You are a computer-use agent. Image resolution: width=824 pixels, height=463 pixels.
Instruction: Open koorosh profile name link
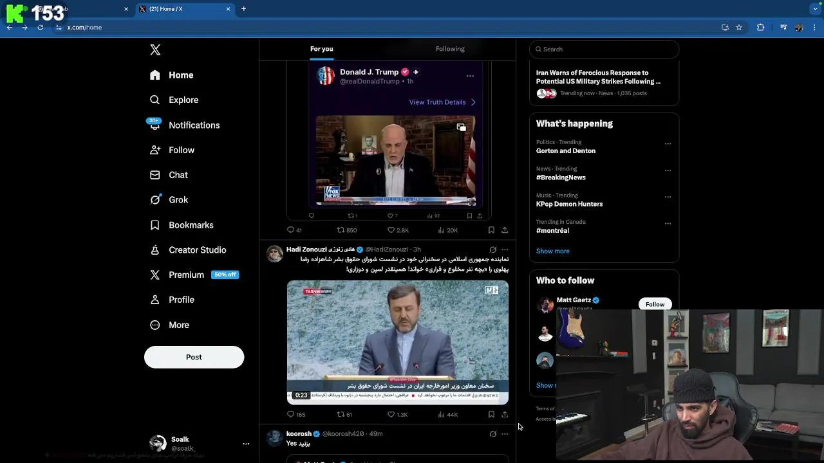[x=299, y=434]
